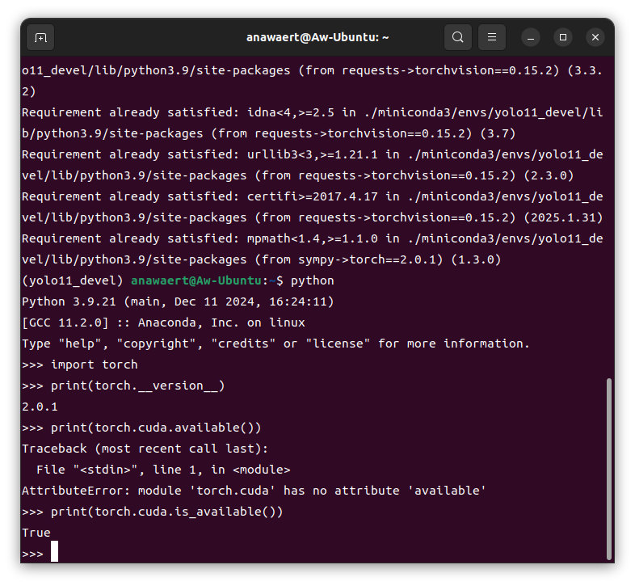Click the (yolo11_devel) environment prompt
The image size is (635, 586).
click(x=73, y=280)
